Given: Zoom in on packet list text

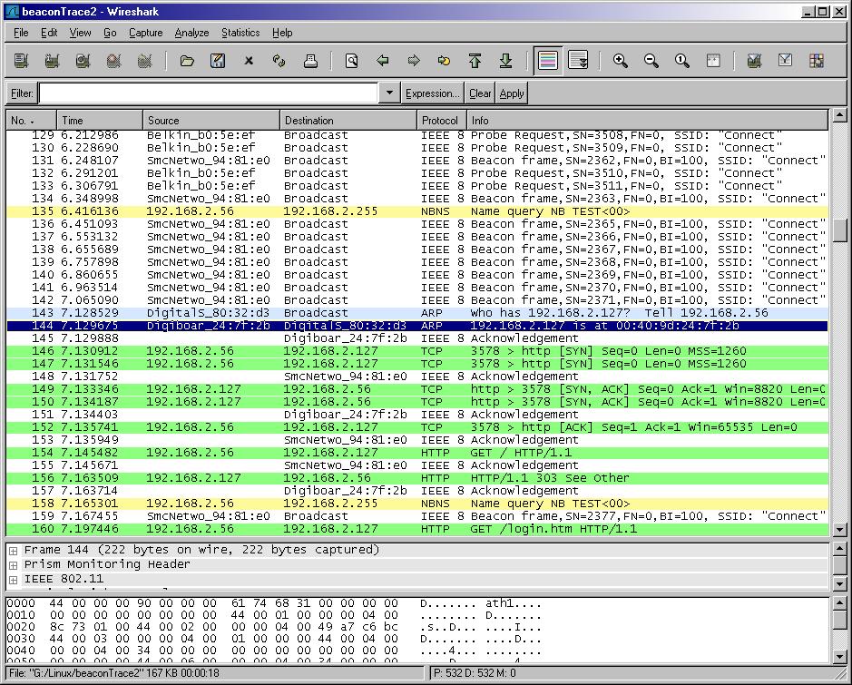Looking at the screenshot, I should coord(621,61).
